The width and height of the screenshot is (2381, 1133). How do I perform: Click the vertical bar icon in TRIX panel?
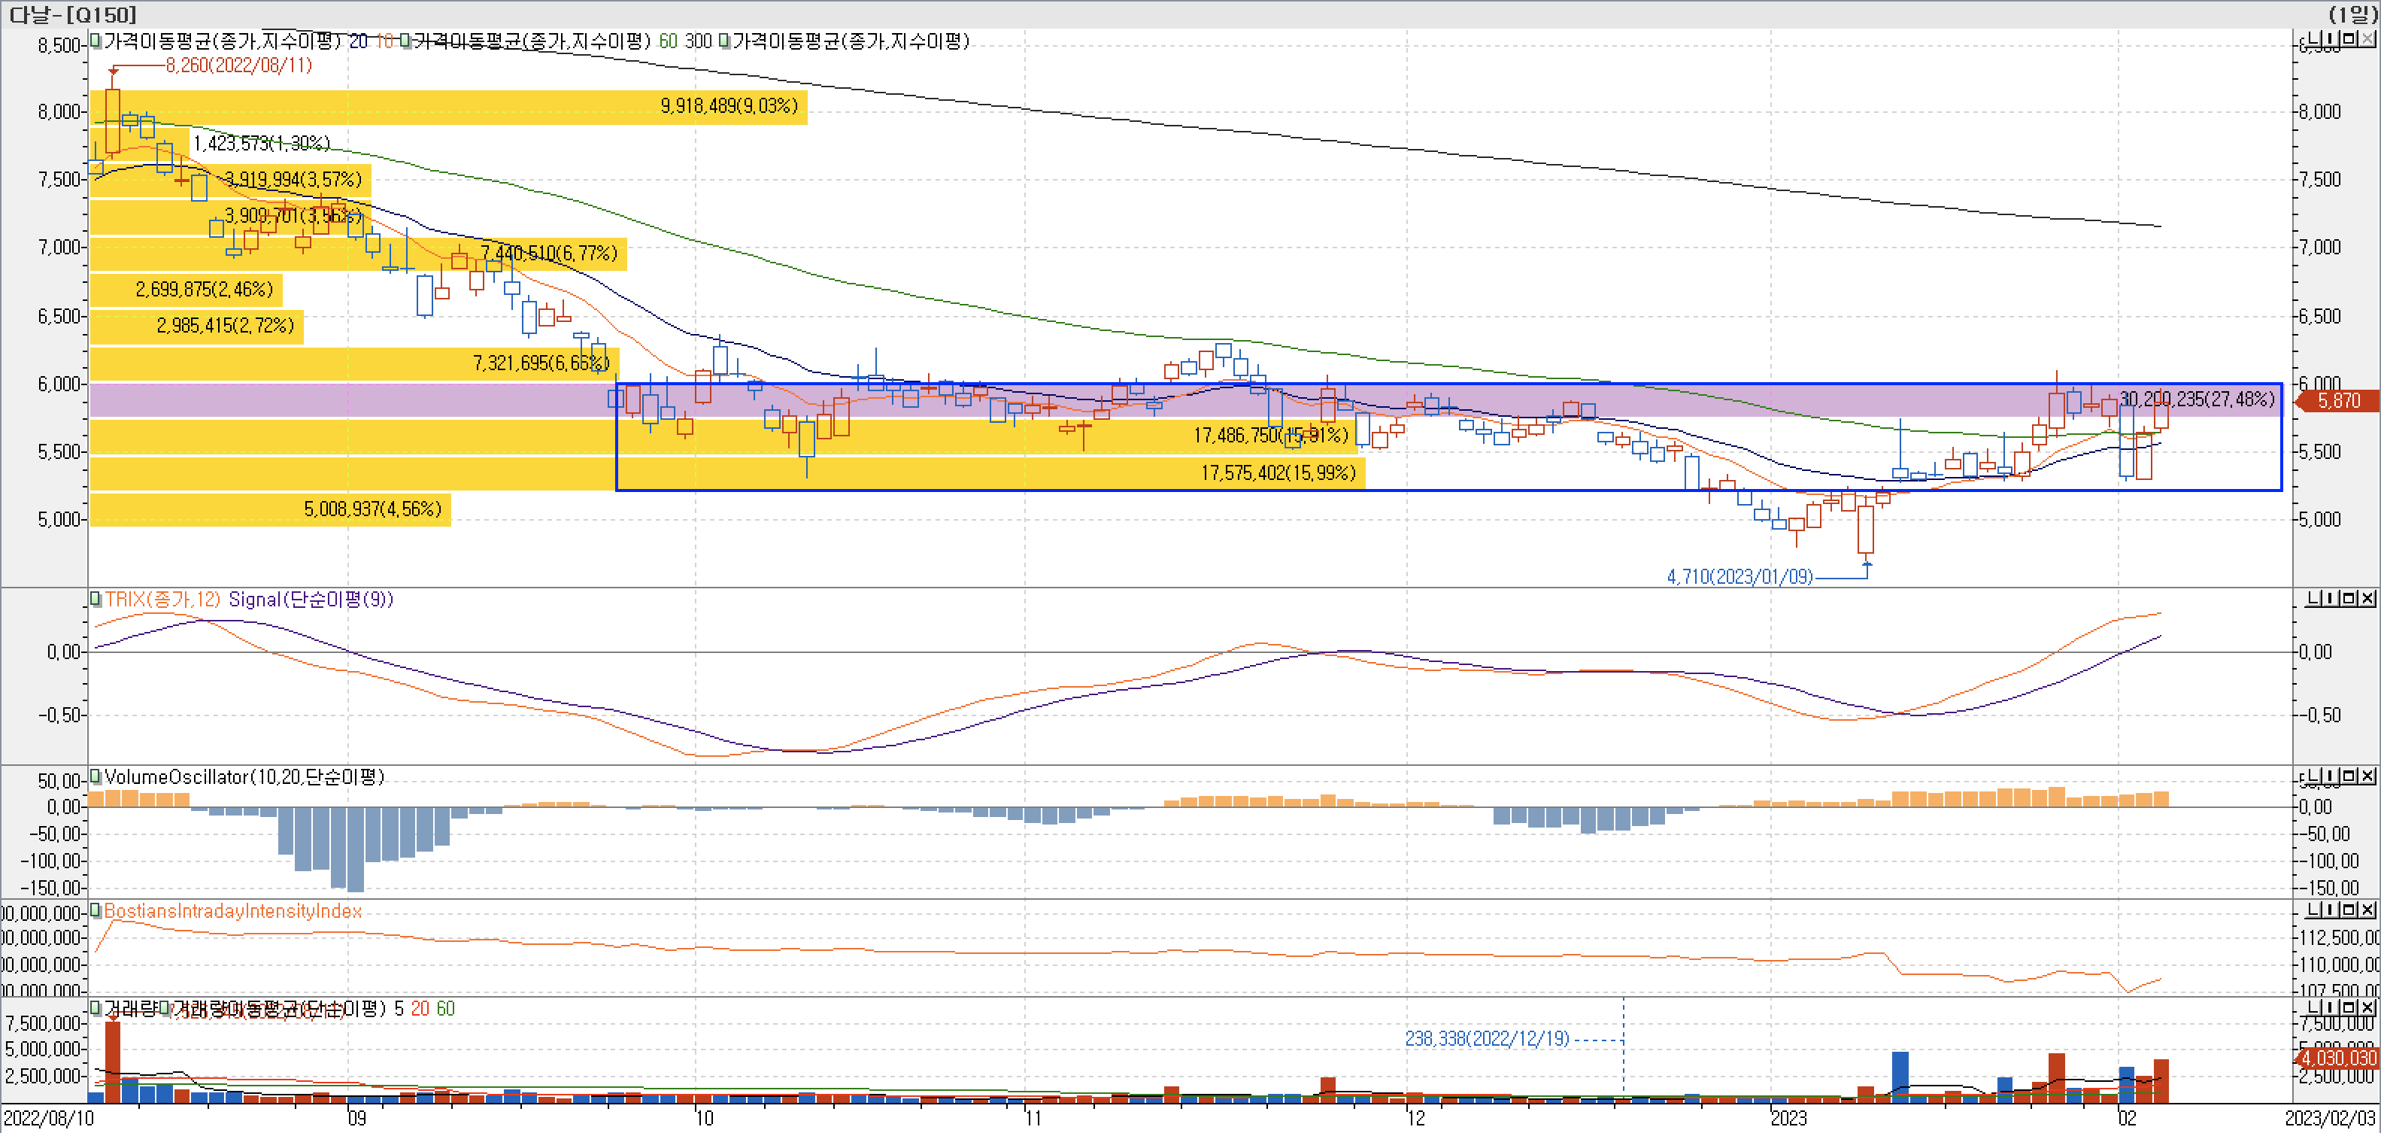(x=2330, y=598)
